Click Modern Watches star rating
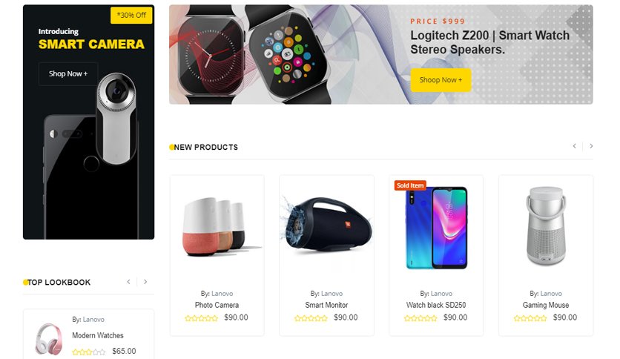The width and height of the screenshot is (620, 359). [x=89, y=352]
